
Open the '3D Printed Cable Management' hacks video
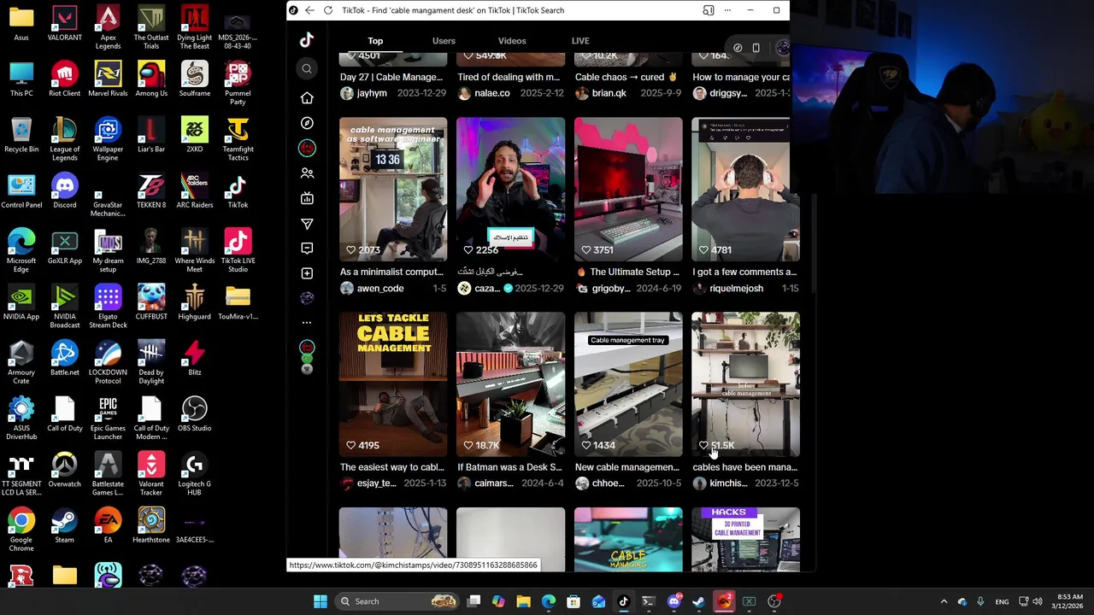pos(745,539)
